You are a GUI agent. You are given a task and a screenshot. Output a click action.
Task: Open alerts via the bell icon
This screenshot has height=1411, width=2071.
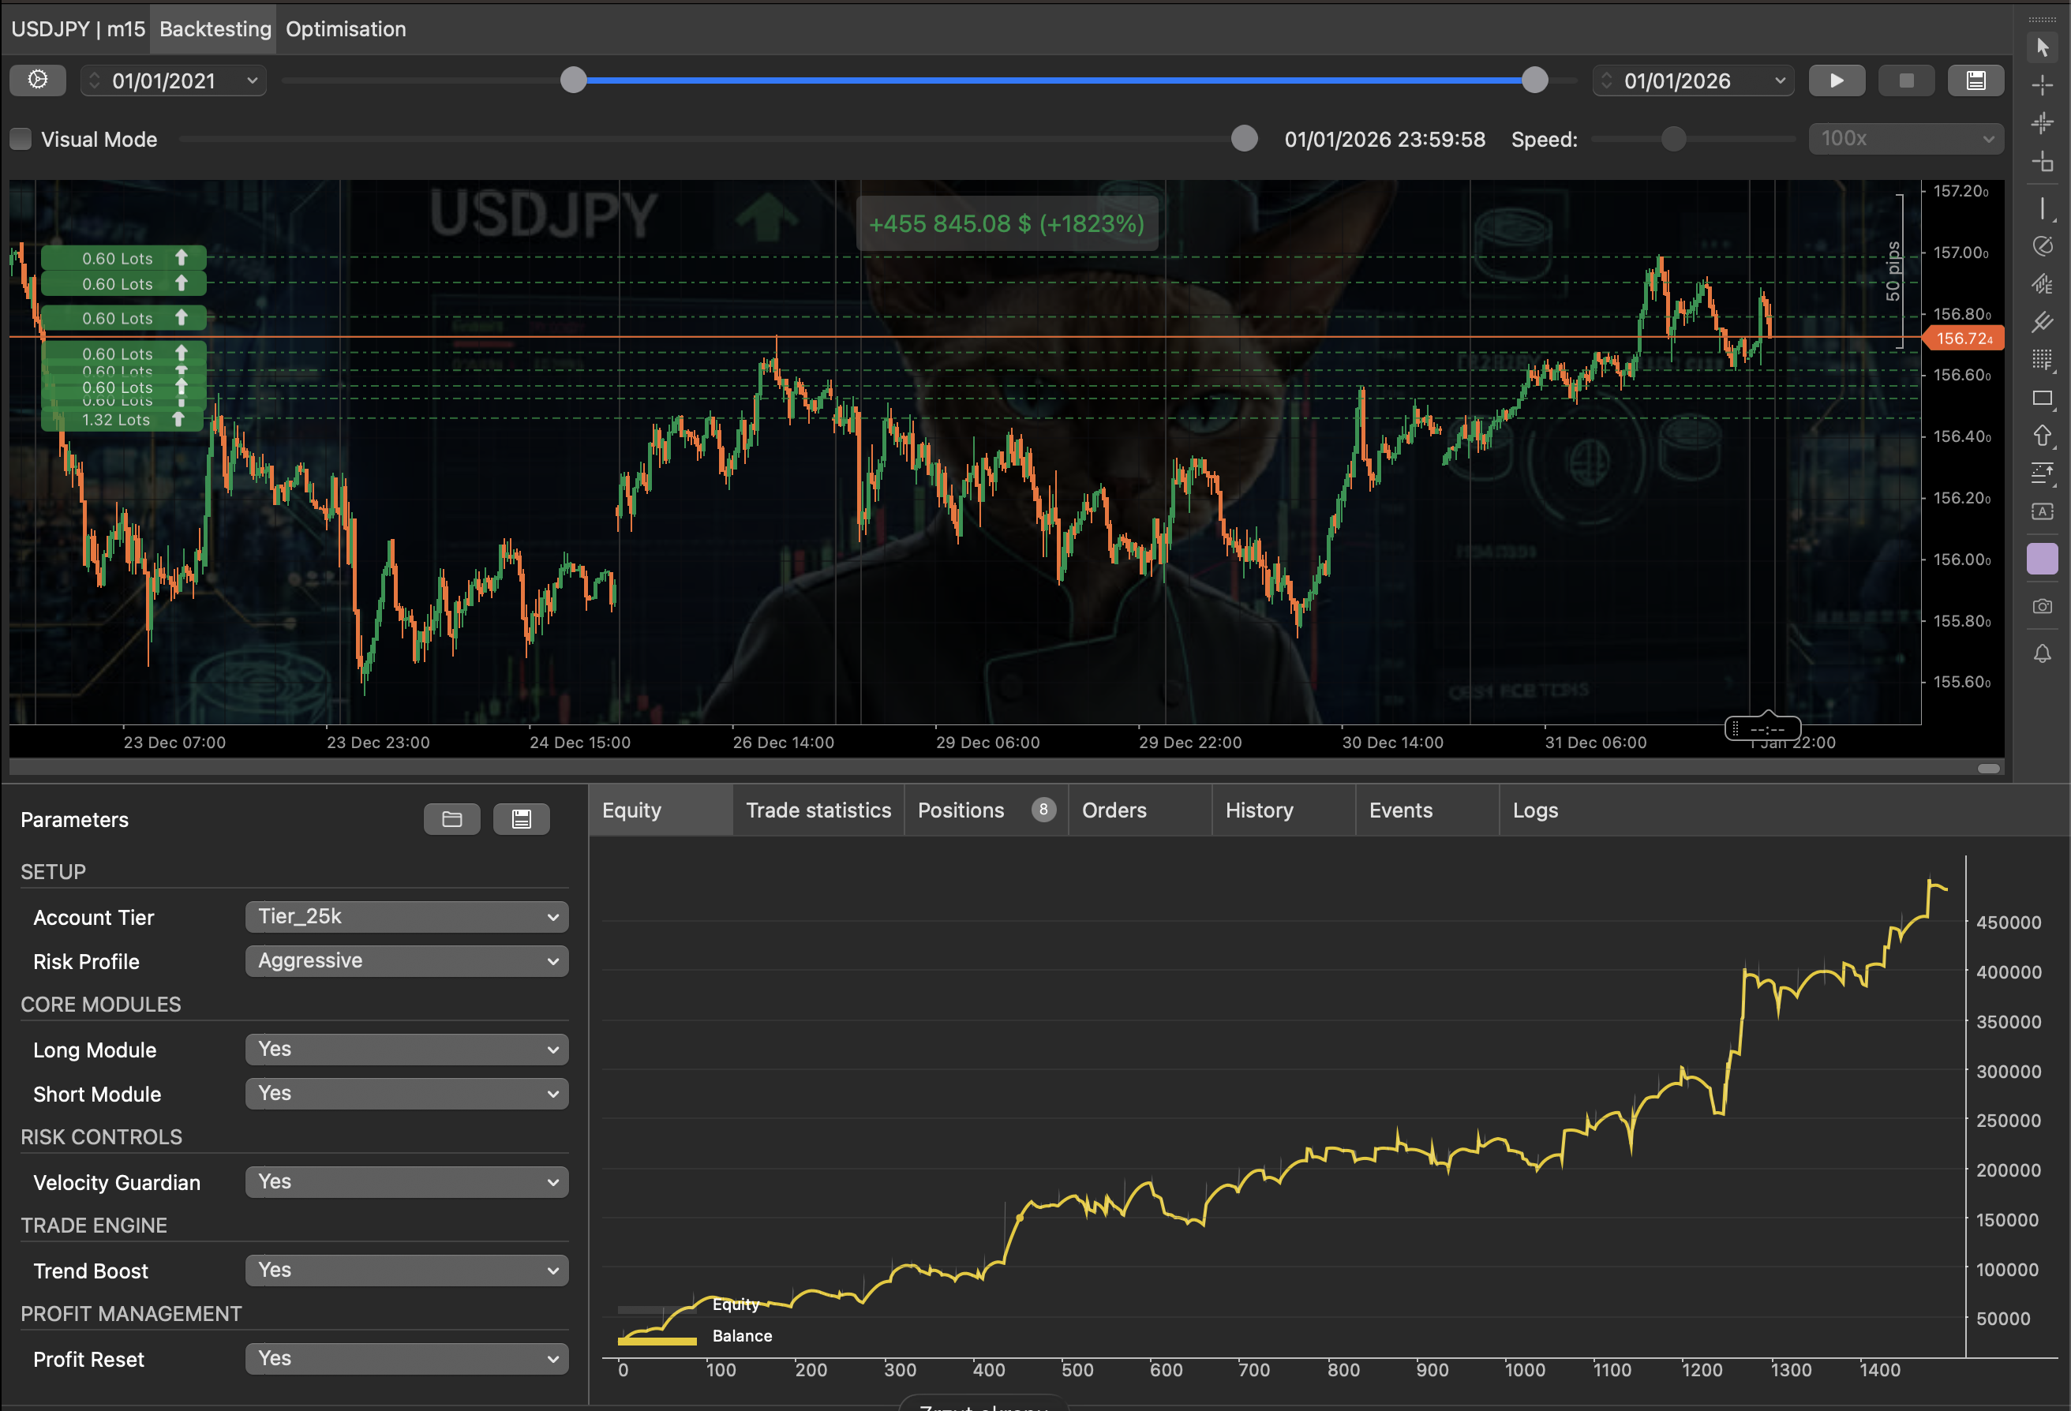tap(2043, 653)
